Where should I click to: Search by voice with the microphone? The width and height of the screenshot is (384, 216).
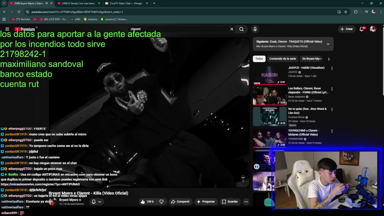(x=255, y=29)
